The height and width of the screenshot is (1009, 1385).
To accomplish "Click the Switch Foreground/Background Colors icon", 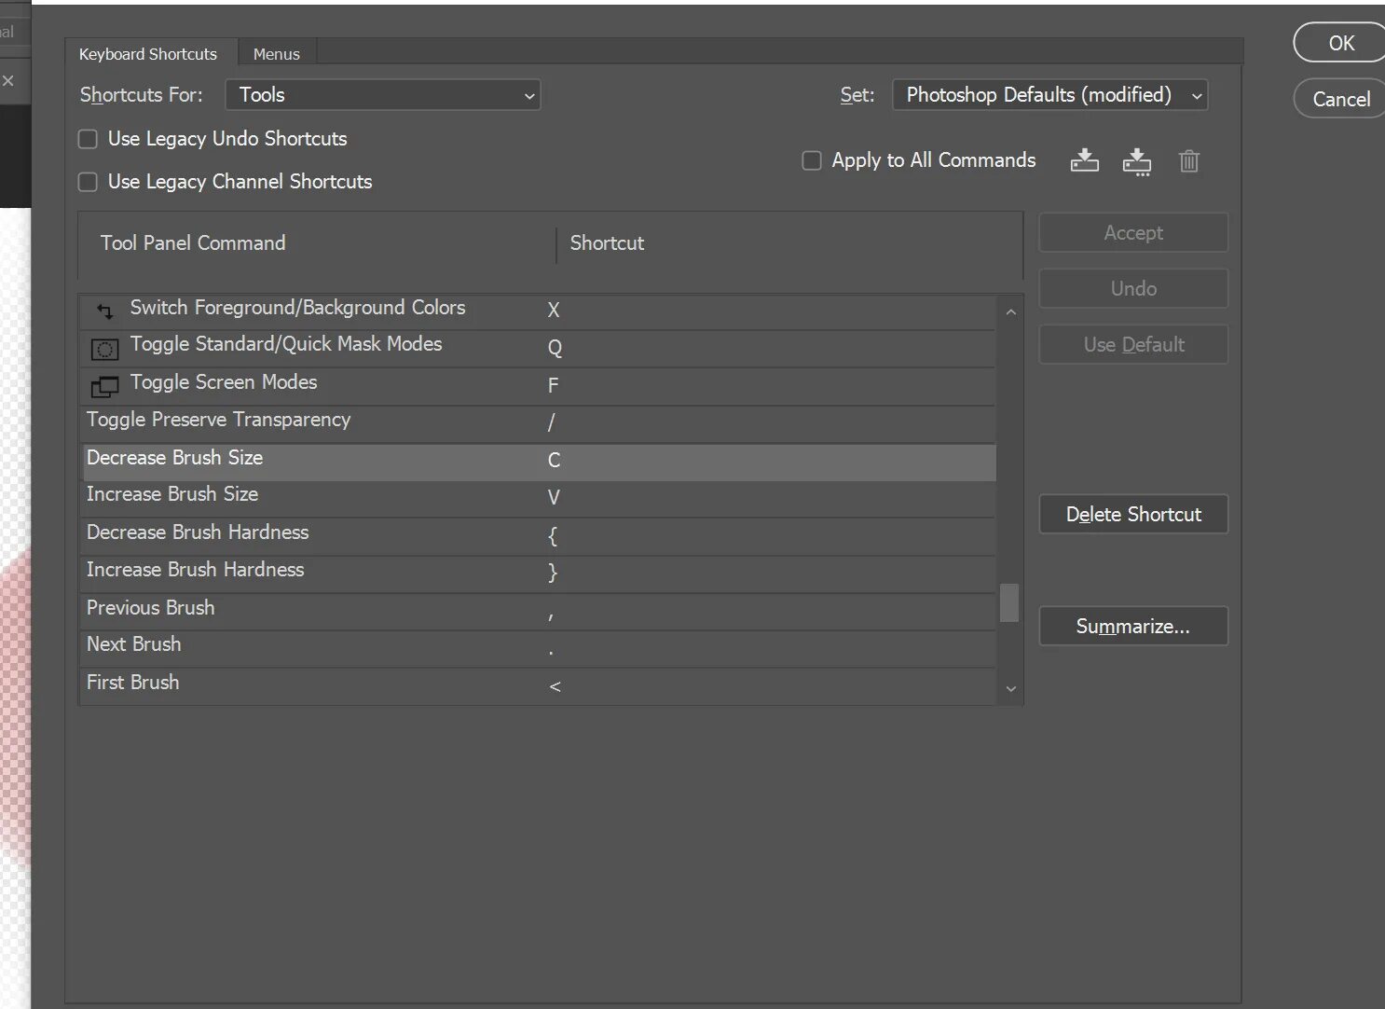I will 104,310.
